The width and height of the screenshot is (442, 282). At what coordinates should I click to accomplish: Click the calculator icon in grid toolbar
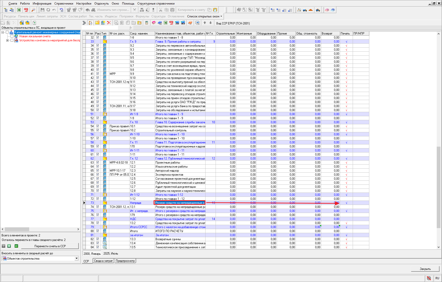coord(147,23)
